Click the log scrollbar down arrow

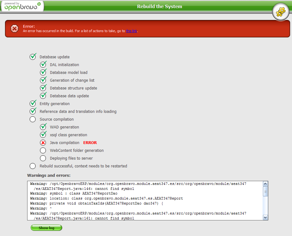(265, 217)
